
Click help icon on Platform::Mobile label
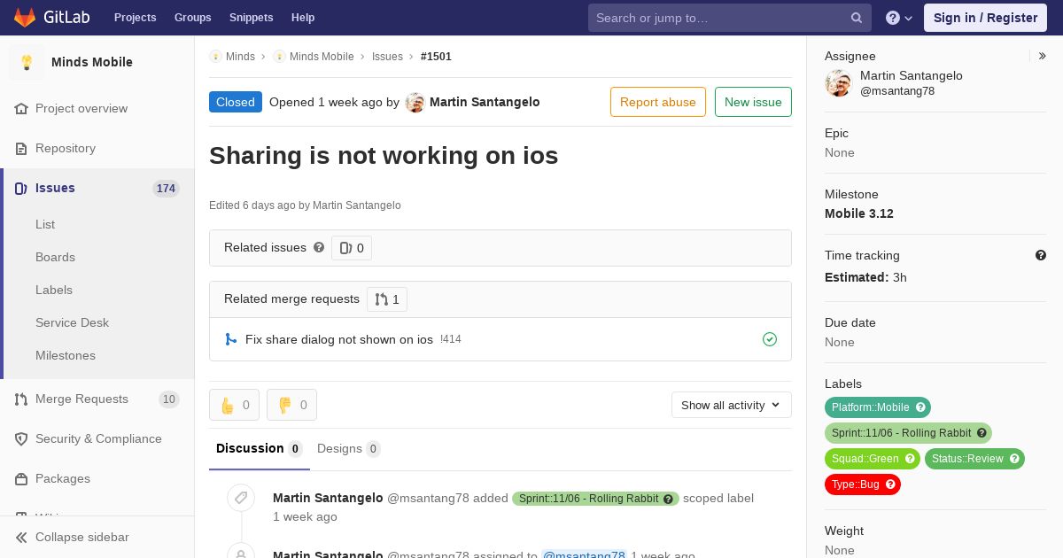920,407
